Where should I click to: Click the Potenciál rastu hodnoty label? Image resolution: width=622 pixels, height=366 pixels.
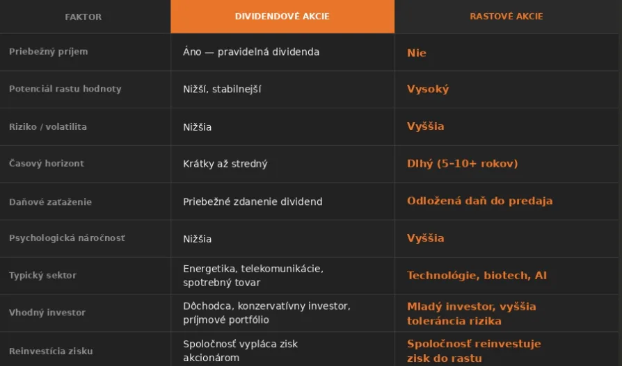pyautogui.click(x=65, y=89)
